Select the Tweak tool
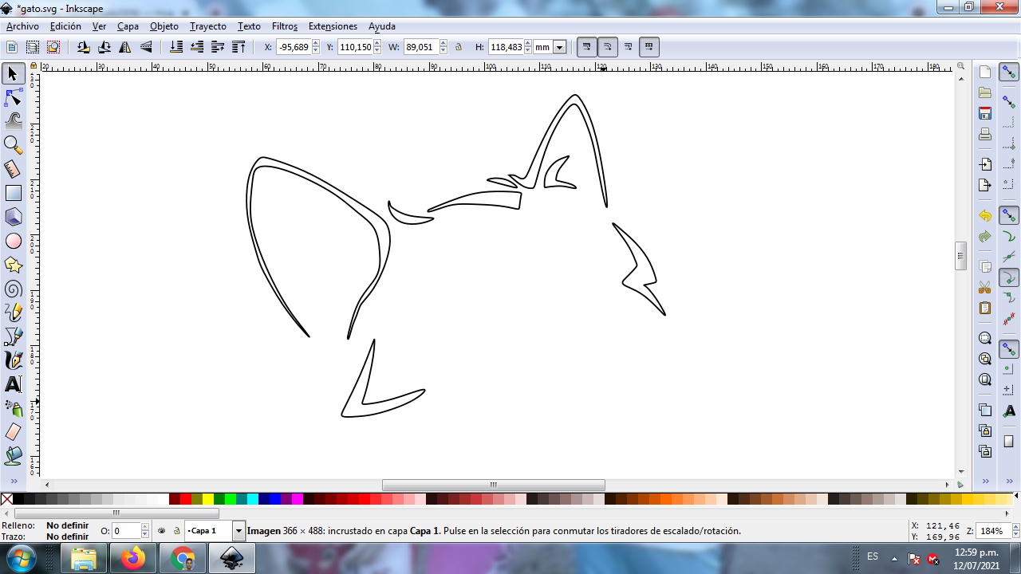Viewport: 1021px width, 574px height. (13, 121)
